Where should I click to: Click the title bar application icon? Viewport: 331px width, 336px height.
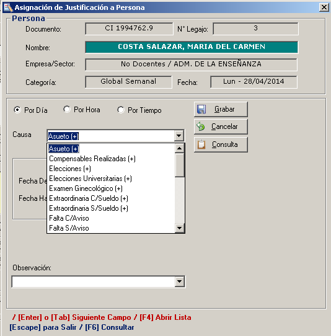pos(8,7)
